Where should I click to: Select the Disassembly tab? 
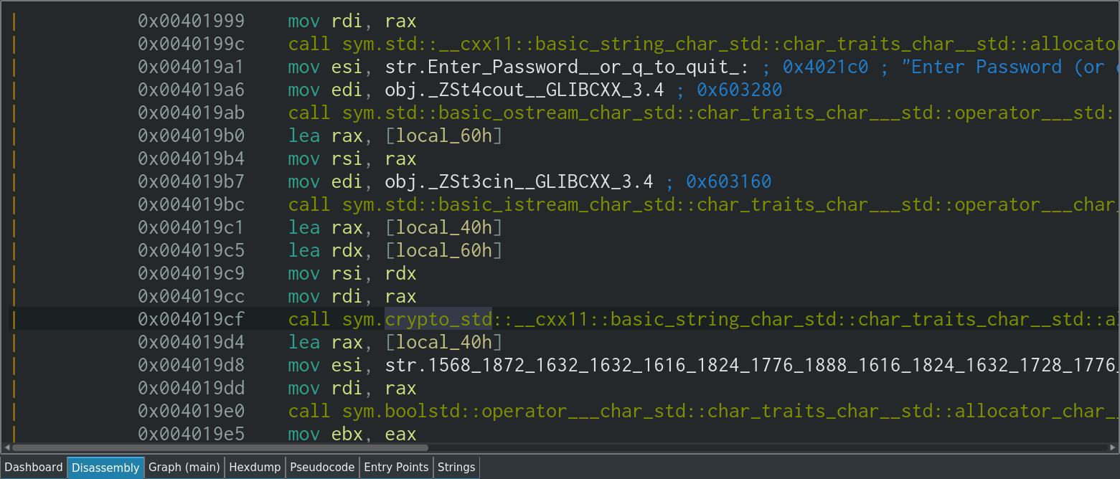click(x=105, y=468)
